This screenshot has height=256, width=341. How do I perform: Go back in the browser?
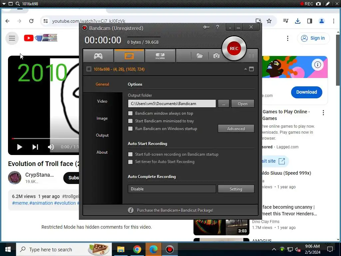click(x=7, y=21)
